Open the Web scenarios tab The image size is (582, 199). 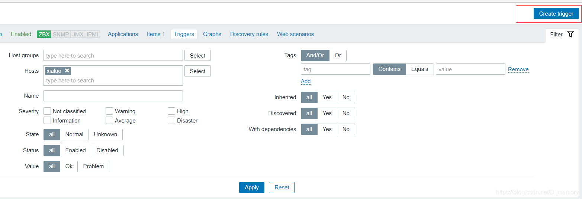295,34
